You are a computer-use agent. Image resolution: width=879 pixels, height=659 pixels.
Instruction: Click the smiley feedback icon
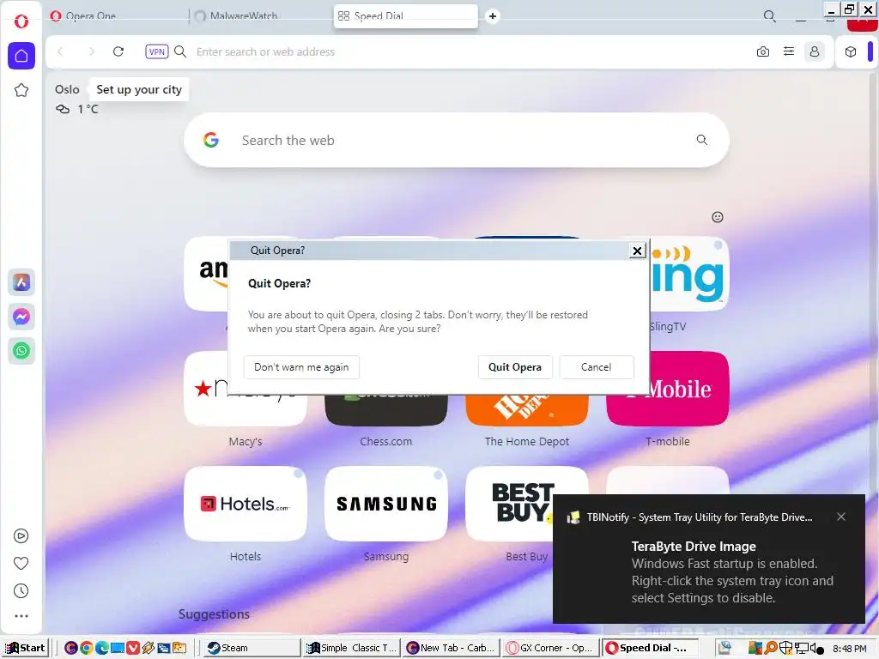coord(718,217)
